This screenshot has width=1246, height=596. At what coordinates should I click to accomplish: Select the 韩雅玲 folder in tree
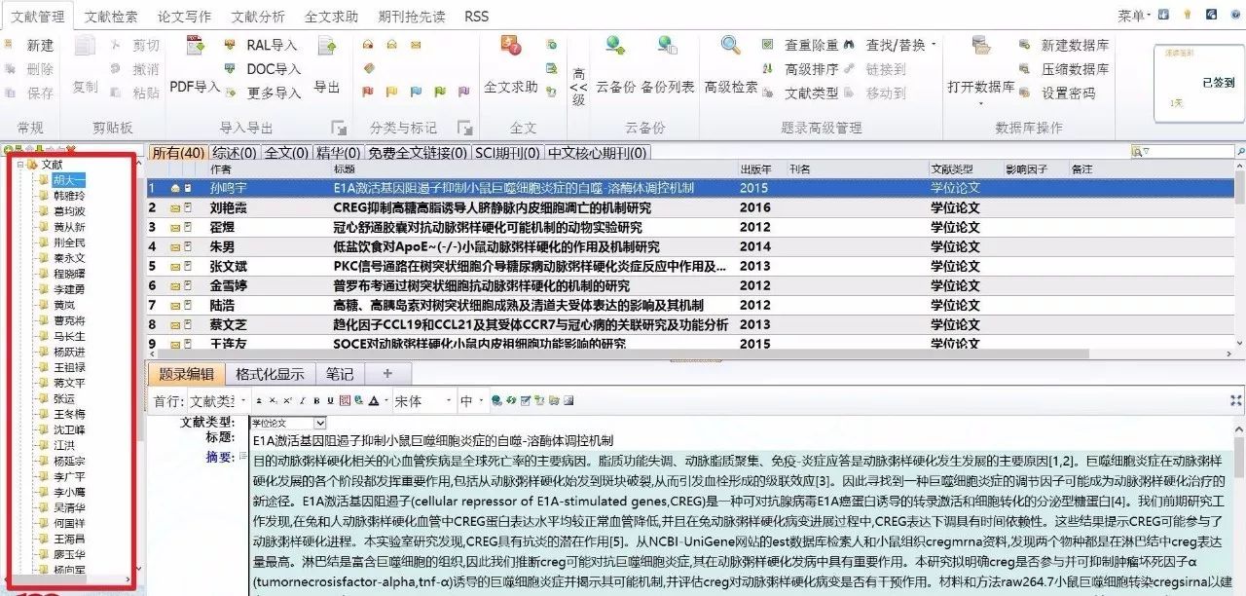click(x=69, y=195)
